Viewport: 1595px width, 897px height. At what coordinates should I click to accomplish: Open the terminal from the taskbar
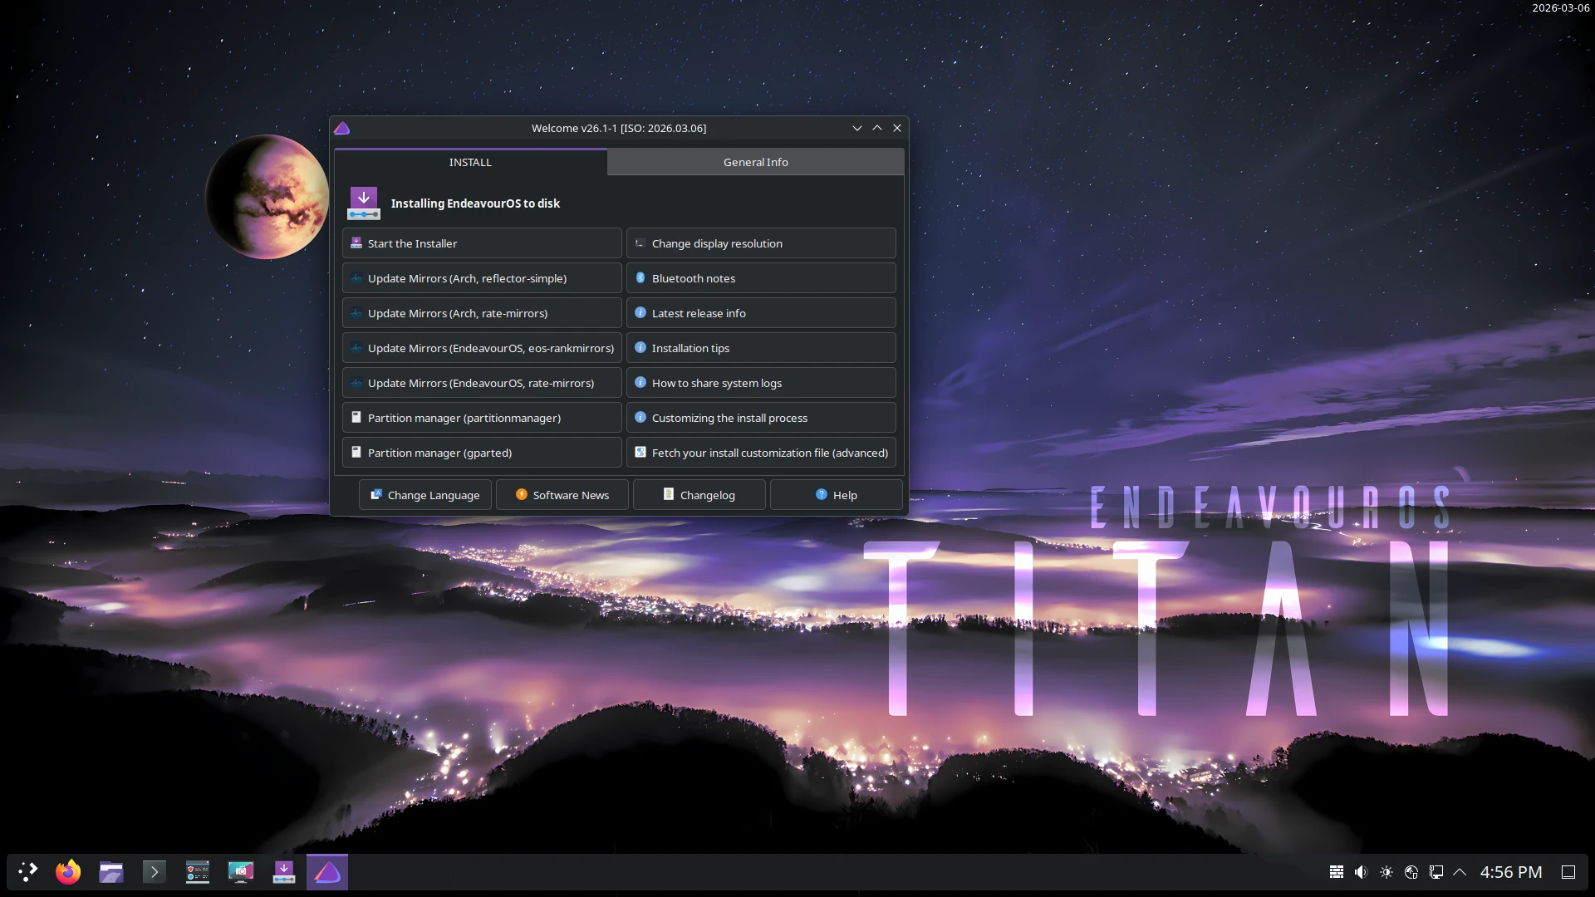(x=155, y=872)
